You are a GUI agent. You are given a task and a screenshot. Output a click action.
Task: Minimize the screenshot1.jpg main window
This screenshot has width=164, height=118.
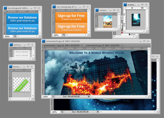pyautogui.click(x=140, y=41)
